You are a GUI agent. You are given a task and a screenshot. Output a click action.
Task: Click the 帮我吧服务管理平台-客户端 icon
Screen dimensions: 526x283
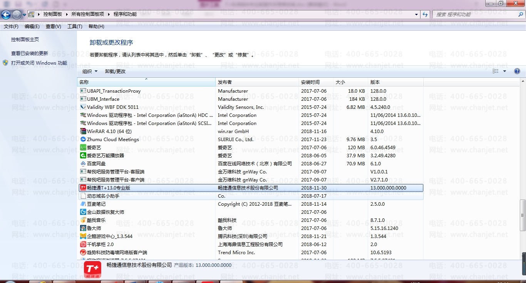[x=83, y=180]
